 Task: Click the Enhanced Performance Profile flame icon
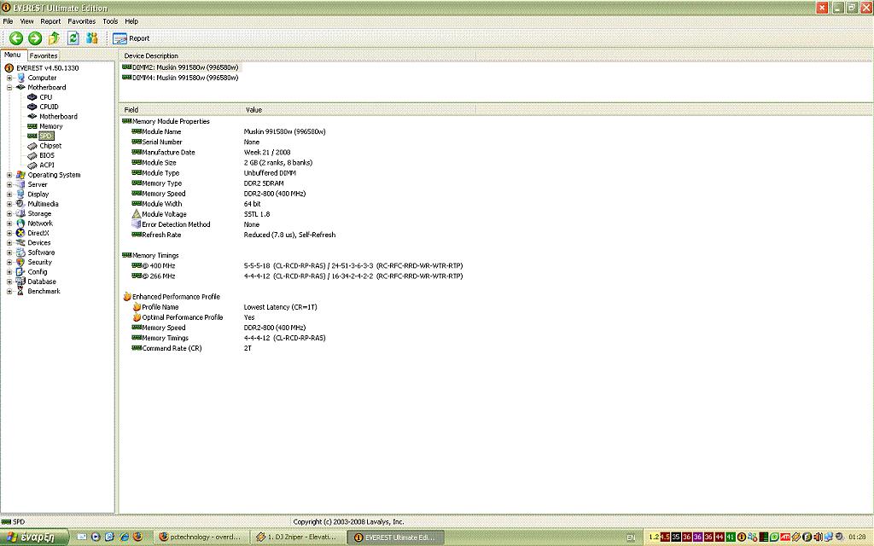pos(126,296)
